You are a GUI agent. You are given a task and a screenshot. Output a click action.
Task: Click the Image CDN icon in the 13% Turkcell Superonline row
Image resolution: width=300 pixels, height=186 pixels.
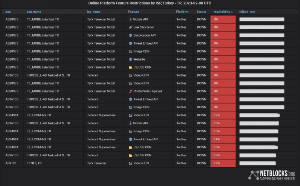click(x=131, y=131)
